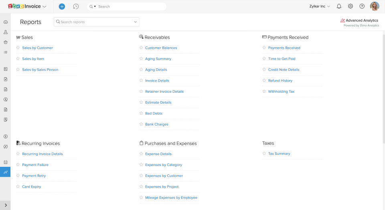Screen dimensions: 385x210
Task: Open the recent history clock icon
Action: pos(76,6)
